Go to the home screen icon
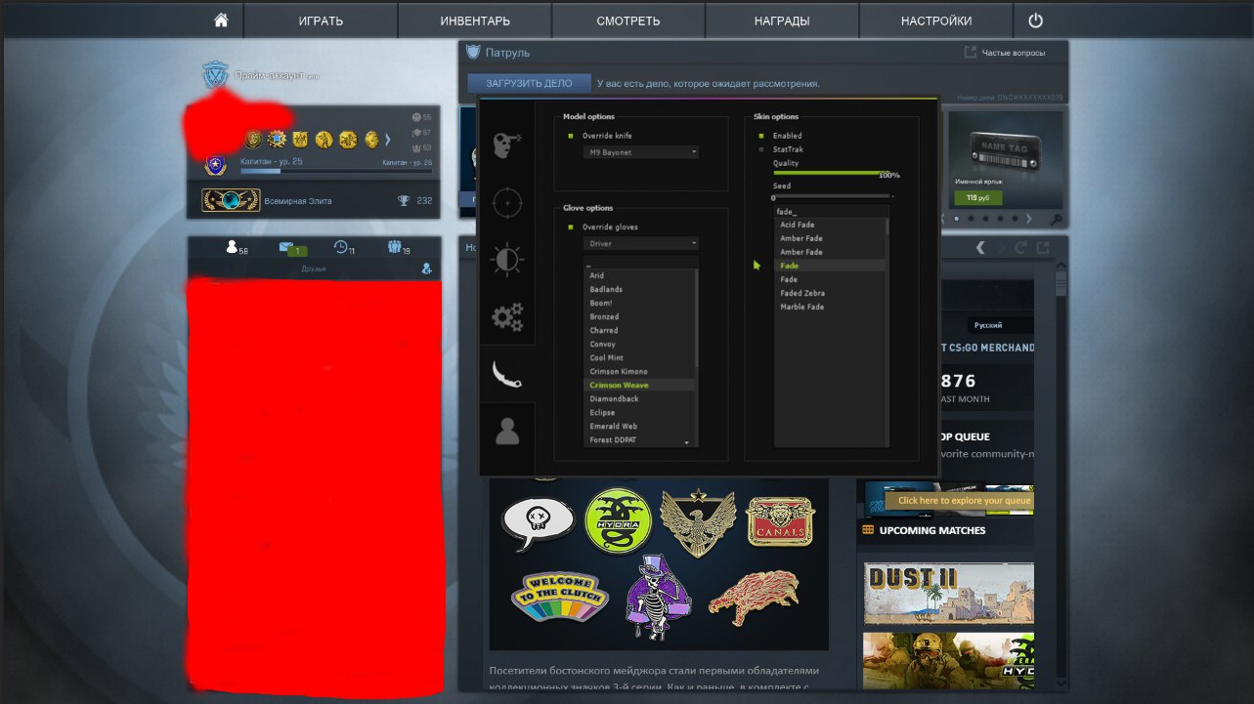Image resolution: width=1254 pixels, height=704 pixels. click(222, 20)
